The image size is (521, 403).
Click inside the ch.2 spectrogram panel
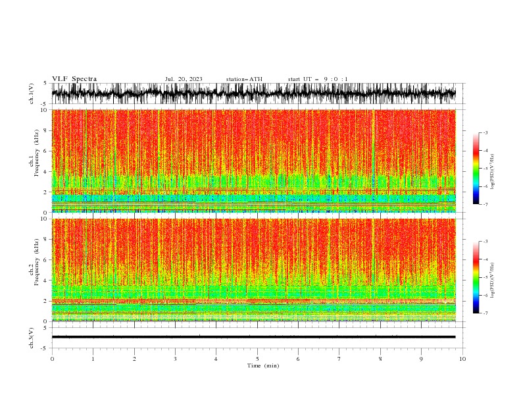pyautogui.click(x=253, y=270)
